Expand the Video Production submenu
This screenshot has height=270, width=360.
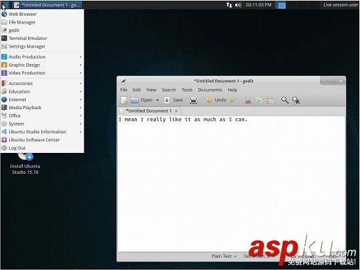click(43, 73)
